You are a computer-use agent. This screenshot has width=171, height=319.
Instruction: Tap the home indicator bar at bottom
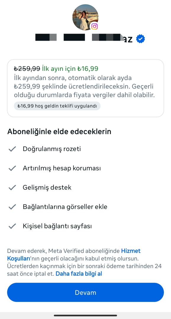pos(85,315)
